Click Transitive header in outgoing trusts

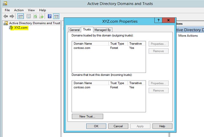[136, 44]
